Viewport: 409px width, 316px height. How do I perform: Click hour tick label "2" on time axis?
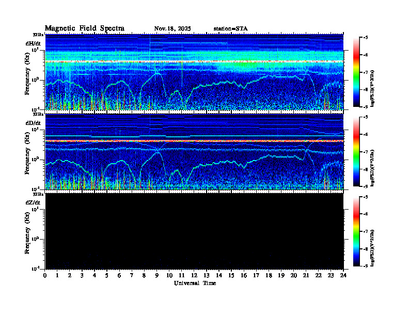coord(70,276)
